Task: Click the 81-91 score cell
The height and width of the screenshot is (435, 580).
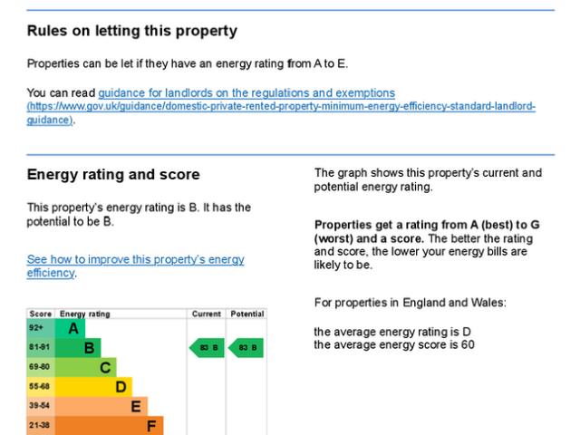Action: [41, 347]
